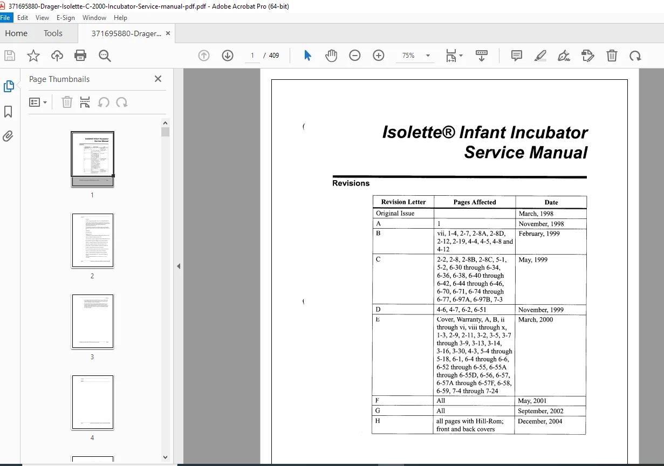Open the Fit page options tool
This screenshot has width=664, height=466.
tap(454, 56)
